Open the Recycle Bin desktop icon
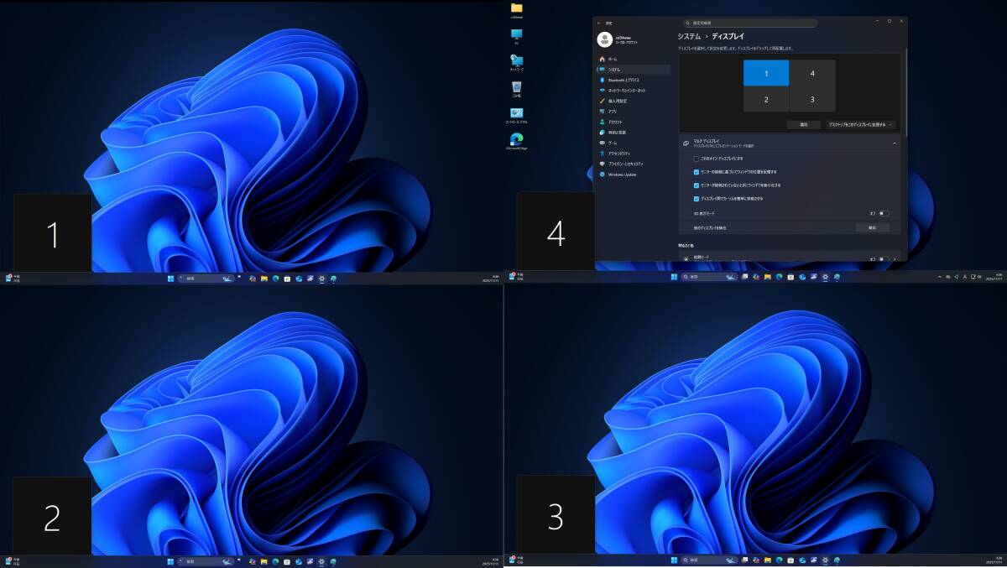The image size is (1007, 568). (x=517, y=86)
